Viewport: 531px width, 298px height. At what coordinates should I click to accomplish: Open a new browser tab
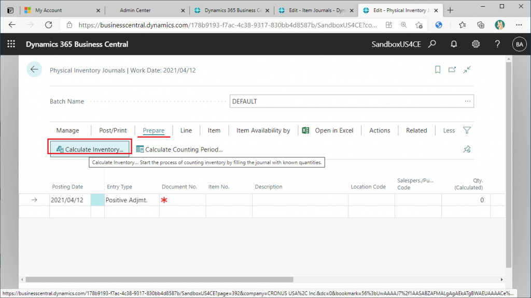450,10
